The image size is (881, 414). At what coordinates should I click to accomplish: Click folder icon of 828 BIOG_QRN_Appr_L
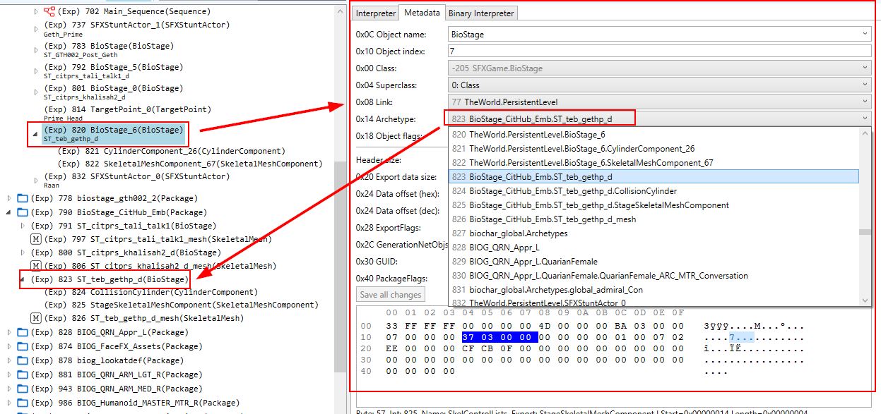click(x=23, y=332)
